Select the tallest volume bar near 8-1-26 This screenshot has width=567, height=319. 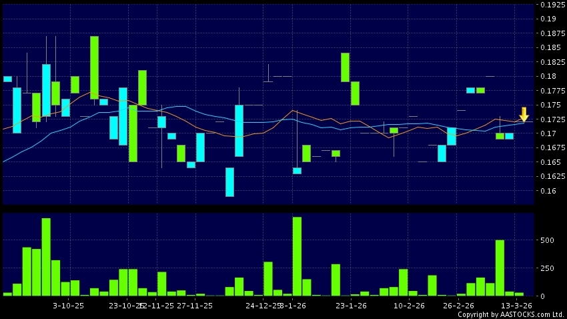click(x=297, y=256)
